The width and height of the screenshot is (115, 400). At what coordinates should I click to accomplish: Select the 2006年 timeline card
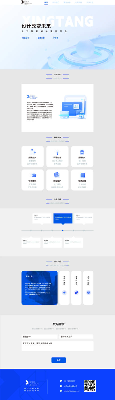click(42, 218)
